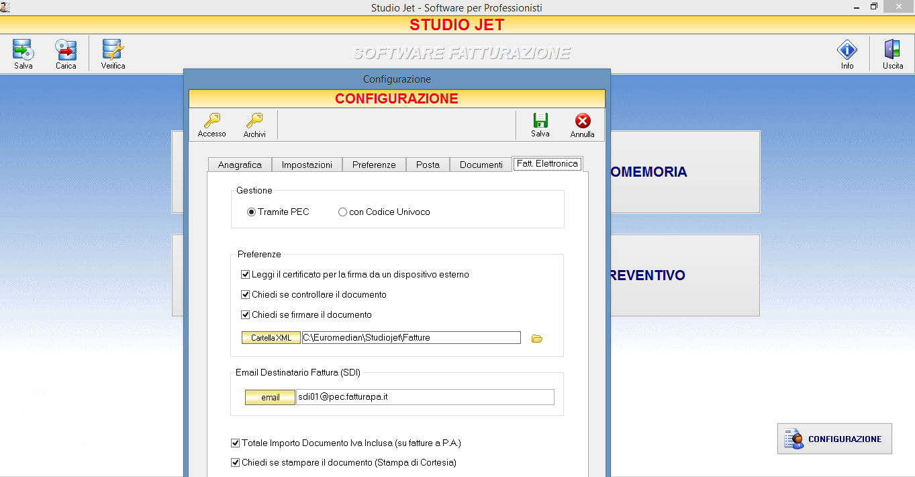Toggle Totale Importo Documento Iva Inclusa checkbox

[x=235, y=443]
